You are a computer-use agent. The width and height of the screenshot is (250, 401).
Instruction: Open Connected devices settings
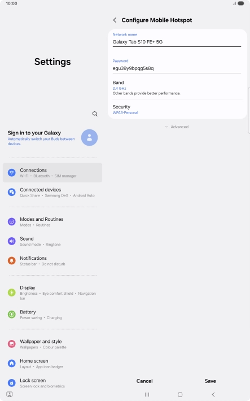52,193
